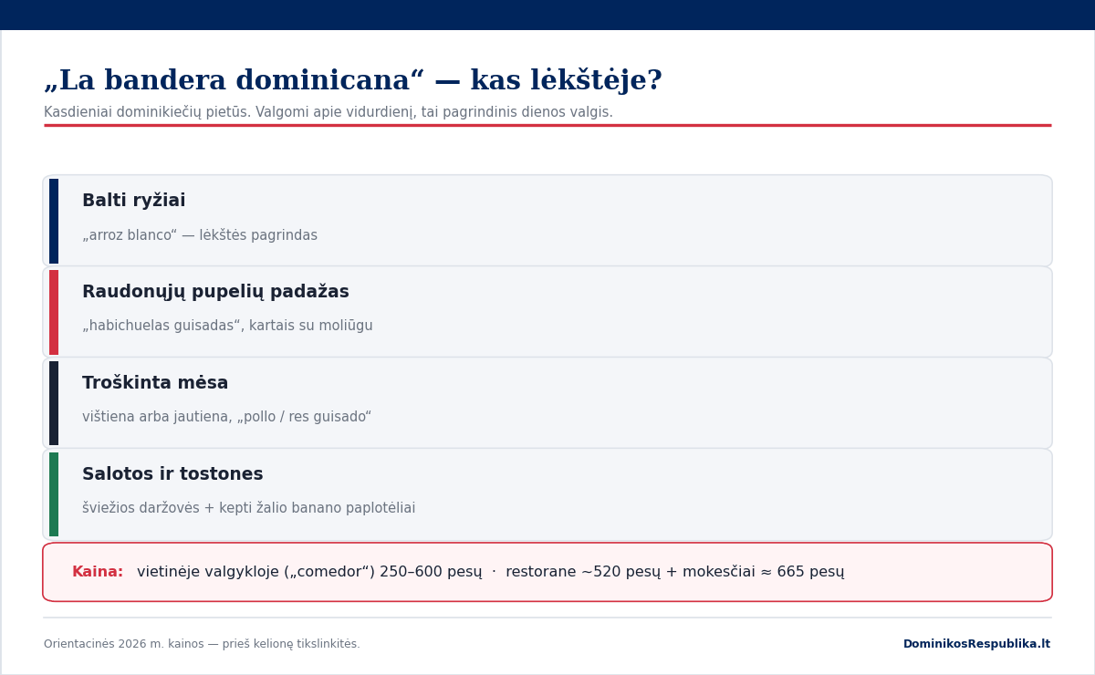Click the heading „La bandera dominicana“ — kas lėkštėje?
This screenshot has width=1095, height=675.
(x=353, y=81)
